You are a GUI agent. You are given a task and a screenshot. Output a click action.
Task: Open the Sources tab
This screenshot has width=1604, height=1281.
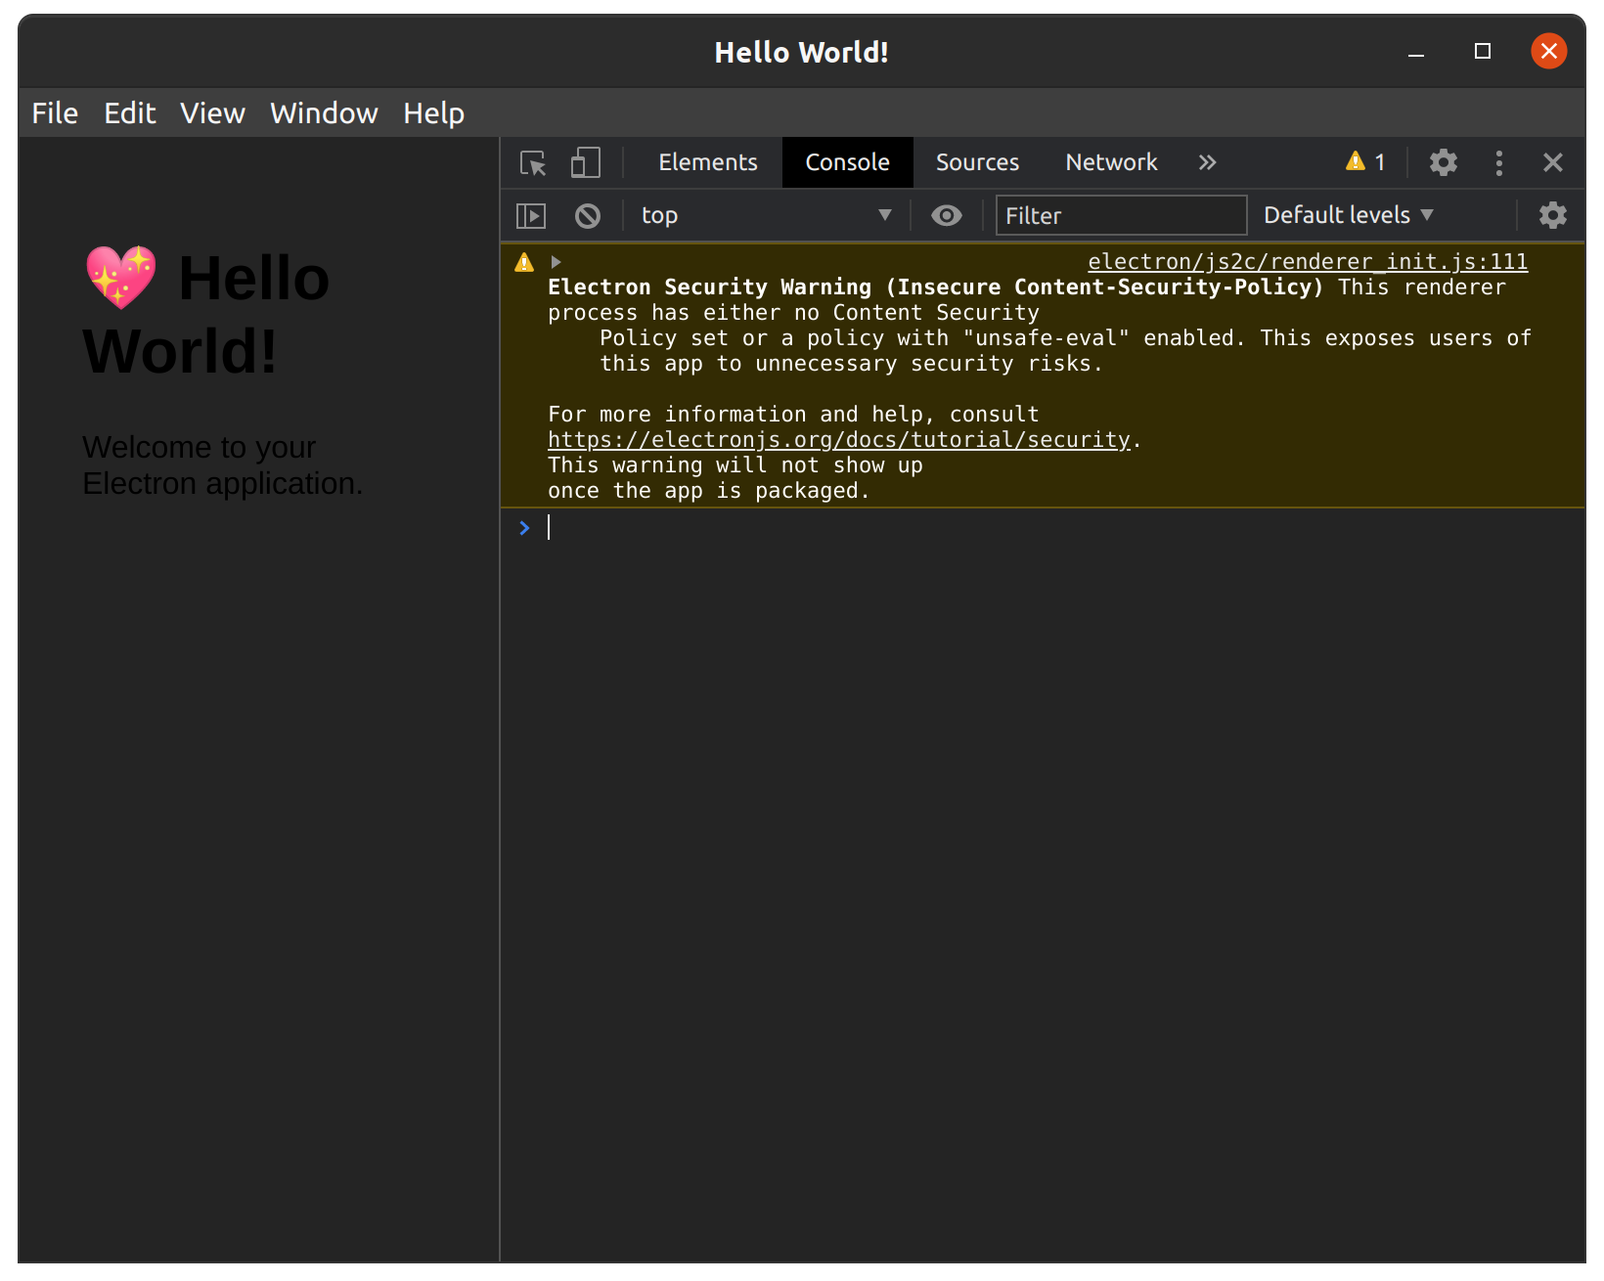(x=977, y=162)
